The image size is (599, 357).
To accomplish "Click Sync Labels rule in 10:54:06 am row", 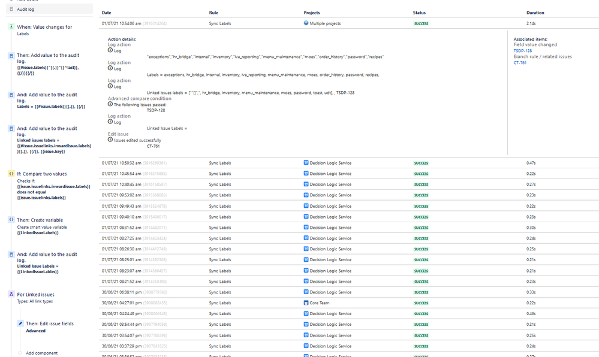I will 219,23.
